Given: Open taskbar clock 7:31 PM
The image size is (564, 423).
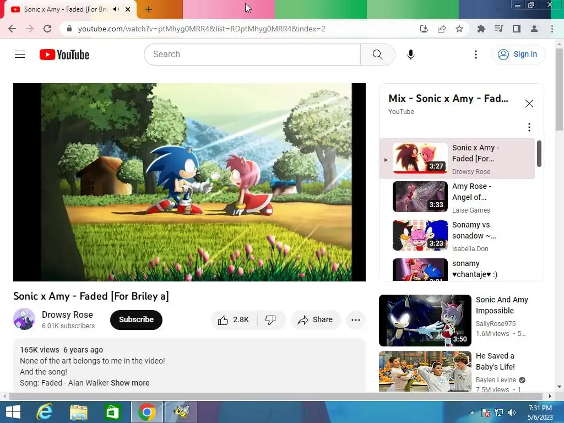Looking at the screenshot, I should pyautogui.click(x=540, y=412).
